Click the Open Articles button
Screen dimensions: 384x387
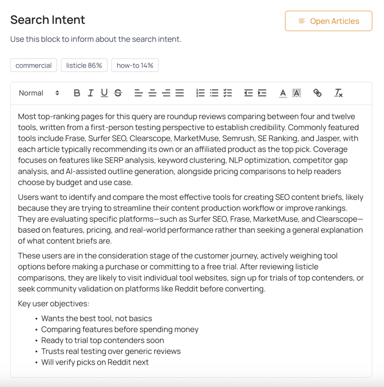328,21
